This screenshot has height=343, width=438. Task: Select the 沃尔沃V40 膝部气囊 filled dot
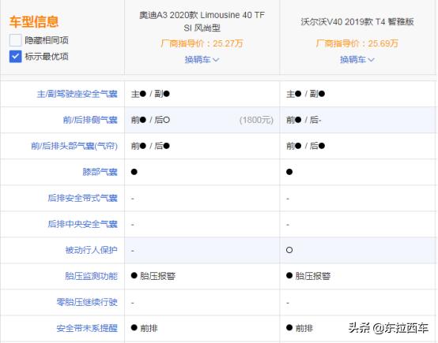point(289,172)
